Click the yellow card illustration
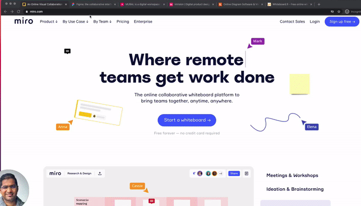The height and width of the screenshot is (206, 361). click(x=98, y=113)
